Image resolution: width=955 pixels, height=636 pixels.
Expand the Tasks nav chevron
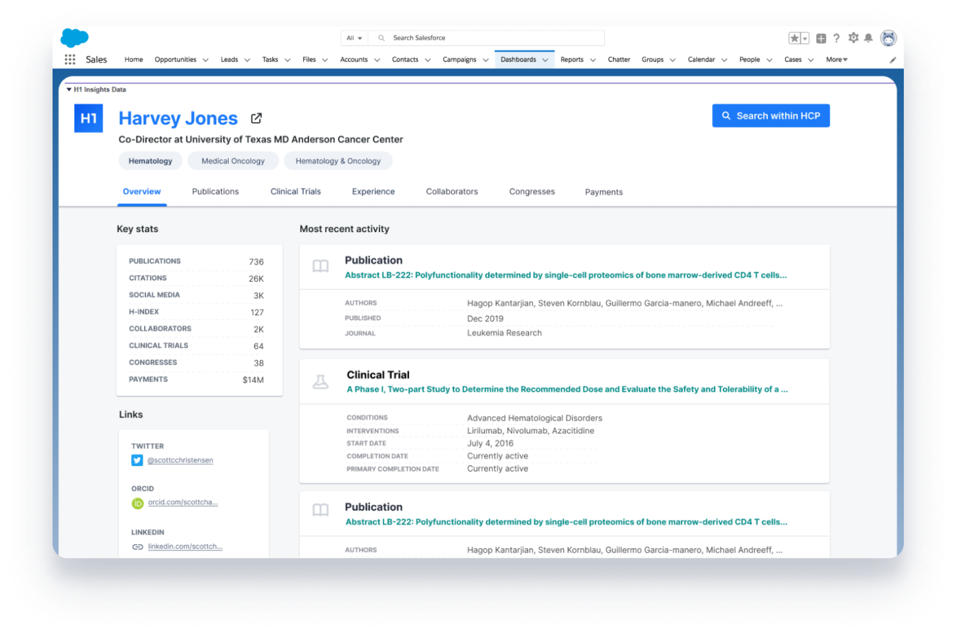click(287, 60)
